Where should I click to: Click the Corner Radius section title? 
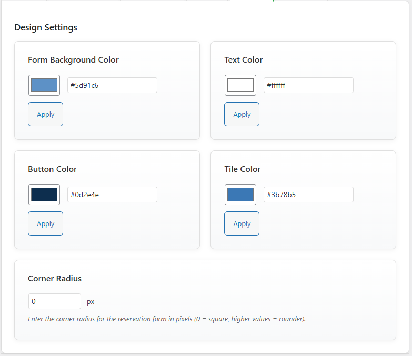(55, 279)
